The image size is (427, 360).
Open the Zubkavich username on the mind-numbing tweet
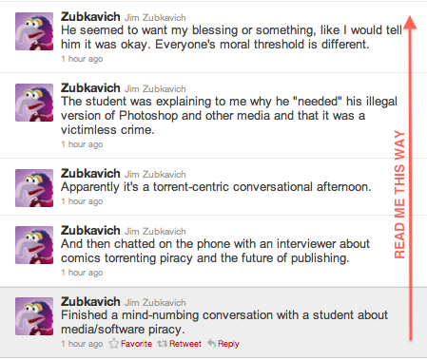[x=90, y=302]
